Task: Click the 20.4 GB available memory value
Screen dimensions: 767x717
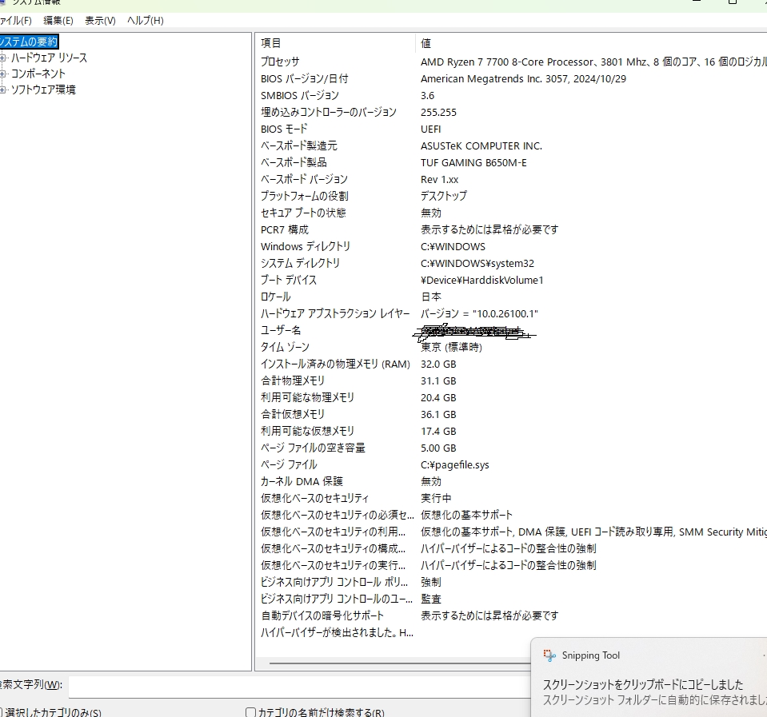Action: point(438,397)
